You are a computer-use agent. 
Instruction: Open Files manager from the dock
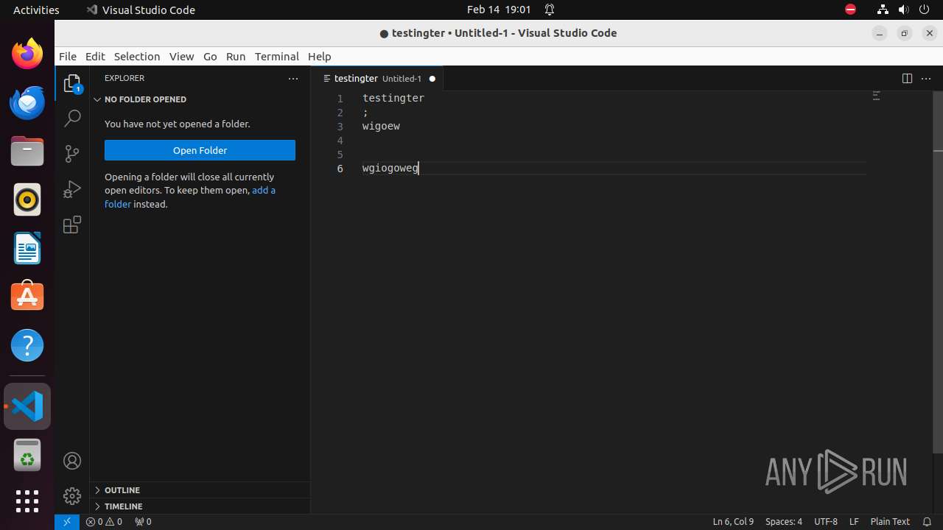27,151
